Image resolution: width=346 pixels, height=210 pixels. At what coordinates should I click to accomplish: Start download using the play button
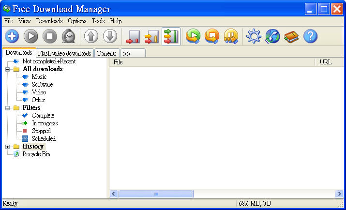coord(30,36)
